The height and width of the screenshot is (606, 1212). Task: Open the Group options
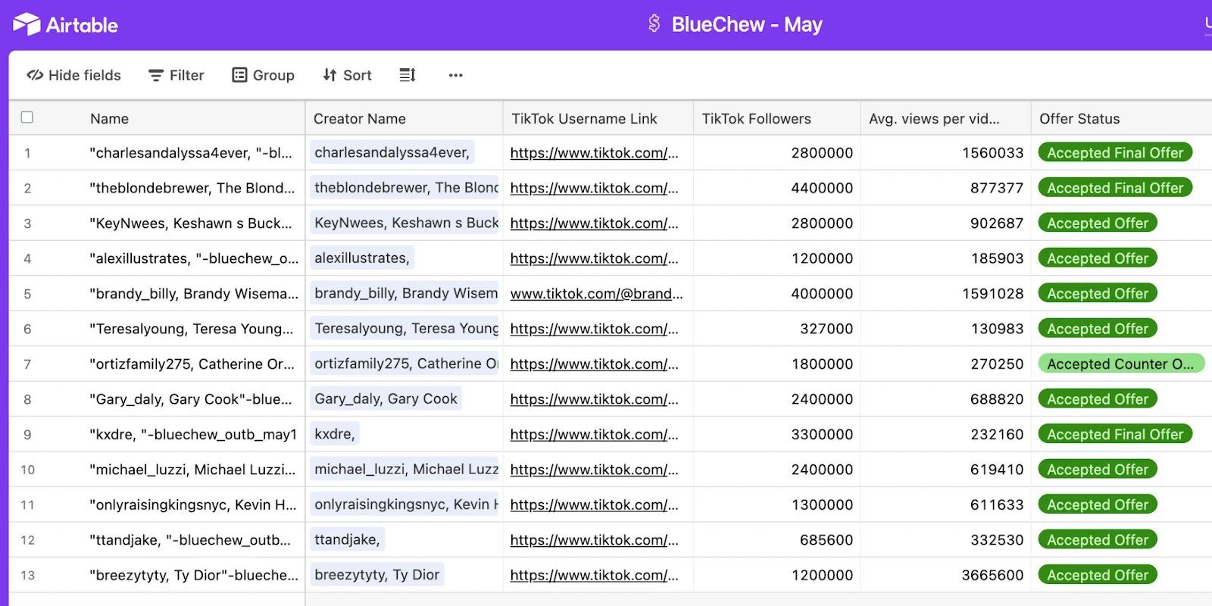(263, 75)
